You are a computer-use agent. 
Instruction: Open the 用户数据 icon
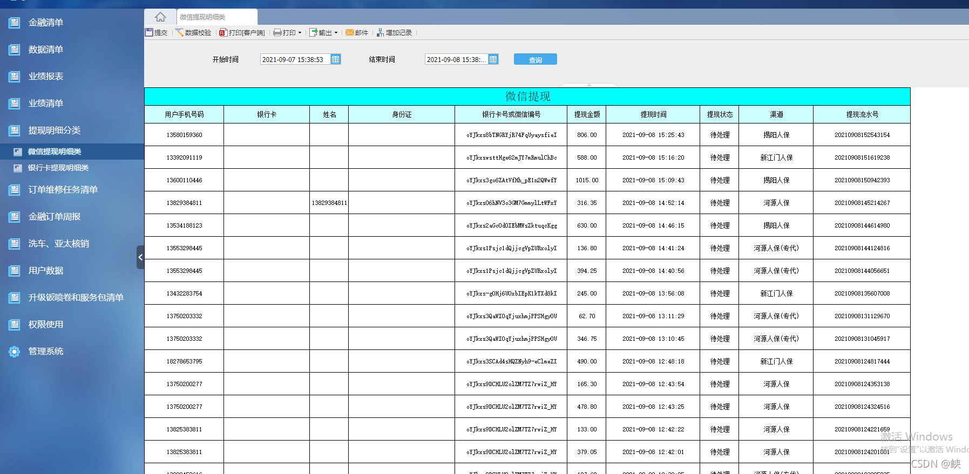point(15,271)
